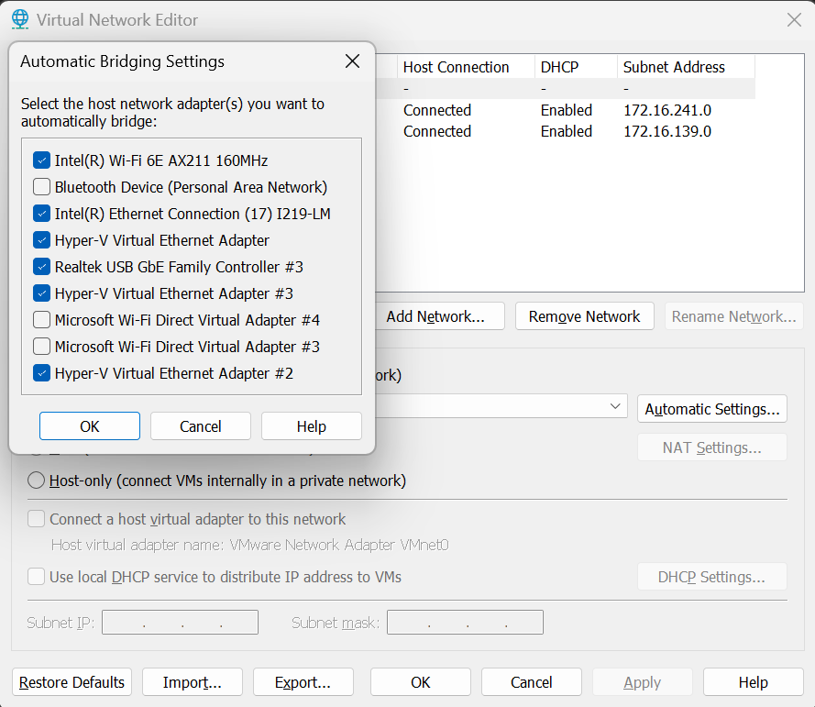Uncheck Intel(R) Wi-Fi 6E AX211 160MHz adapter
Screen dimensions: 815x707
point(41,160)
